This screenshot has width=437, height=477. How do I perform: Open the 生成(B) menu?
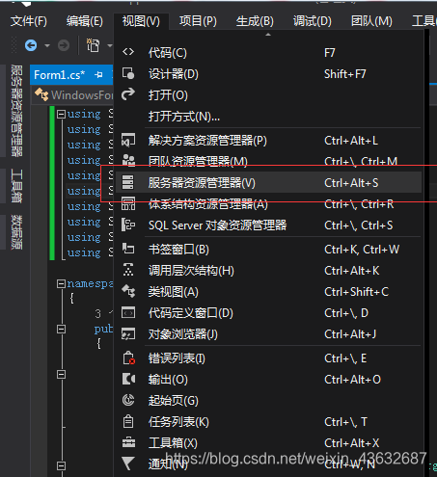coord(255,21)
